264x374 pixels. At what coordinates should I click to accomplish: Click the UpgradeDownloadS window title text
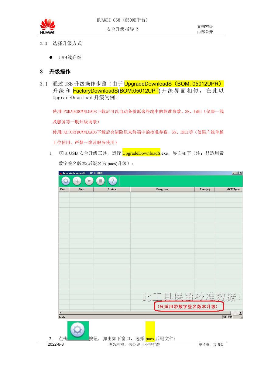pos(83,173)
